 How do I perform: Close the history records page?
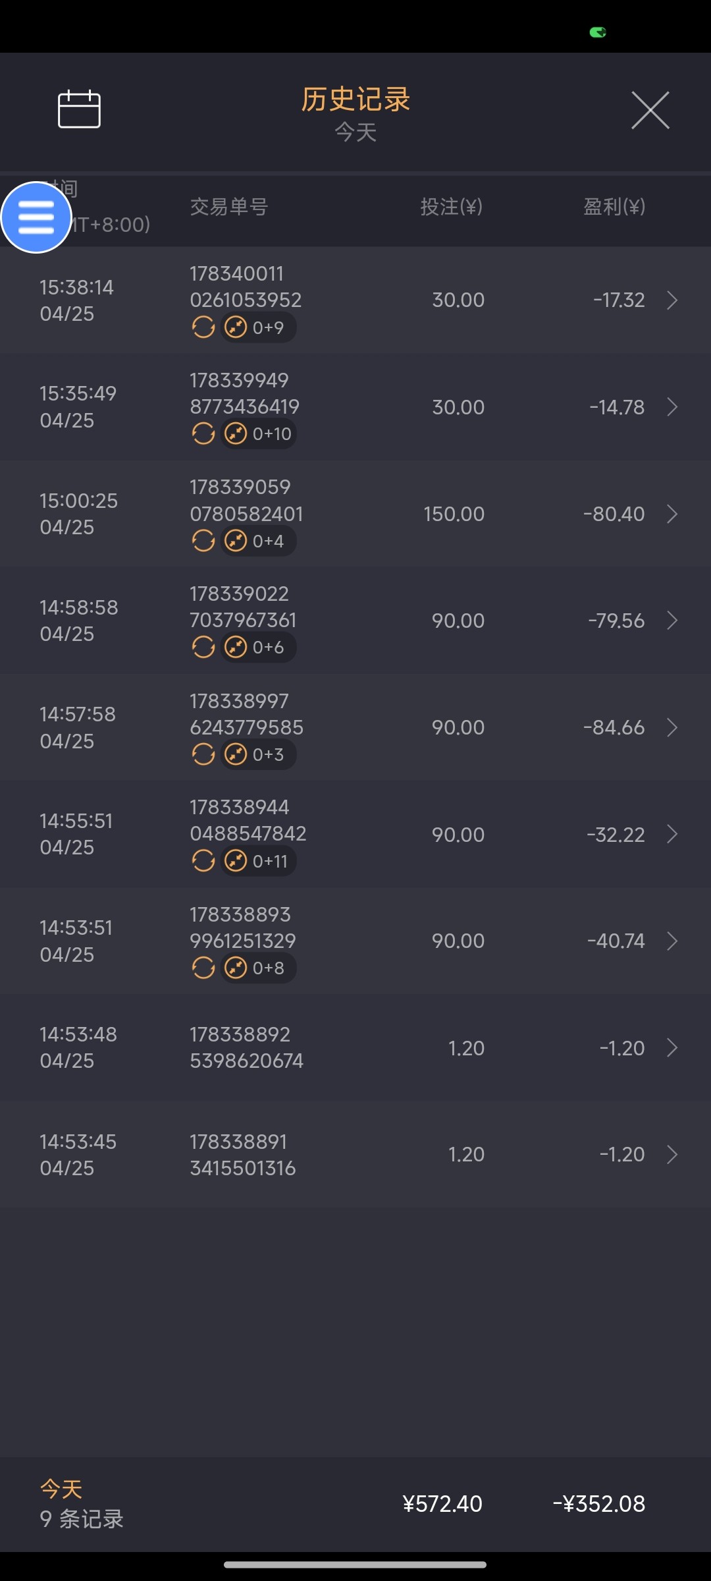(x=650, y=110)
